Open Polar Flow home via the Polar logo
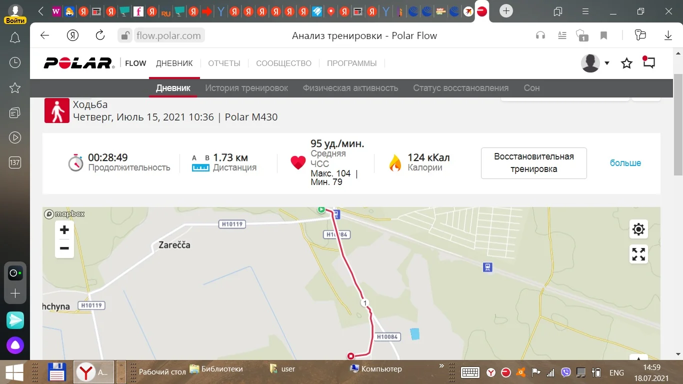This screenshot has height=384, width=683. tap(79, 63)
